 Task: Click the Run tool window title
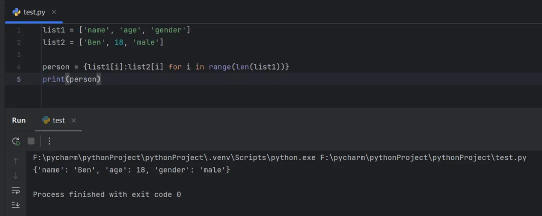tap(19, 120)
